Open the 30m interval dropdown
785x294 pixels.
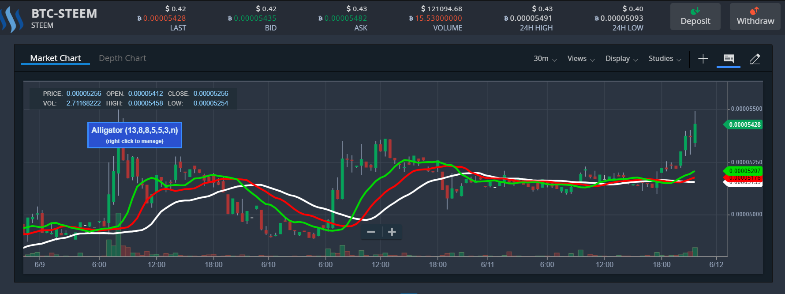pyautogui.click(x=545, y=58)
